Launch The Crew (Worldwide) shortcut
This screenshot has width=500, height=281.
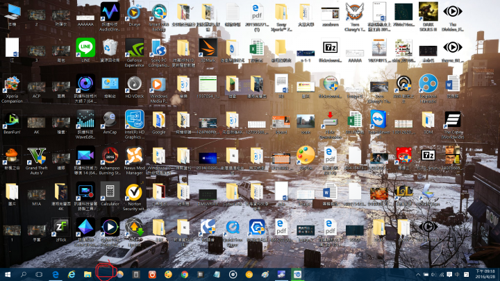pyautogui.click(x=452, y=125)
